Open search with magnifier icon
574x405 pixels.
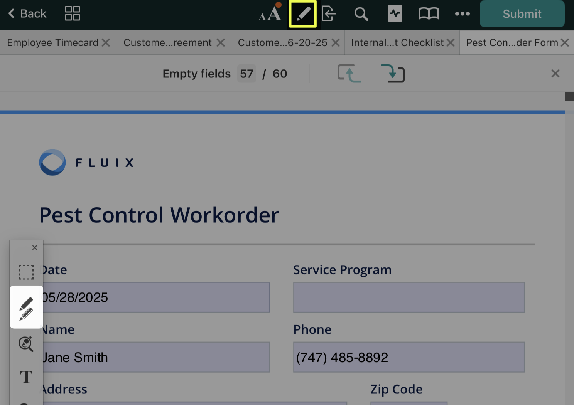pyautogui.click(x=361, y=14)
